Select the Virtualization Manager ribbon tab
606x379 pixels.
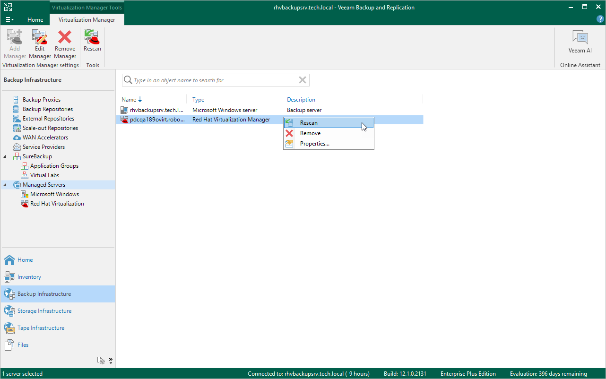[87, 20]
